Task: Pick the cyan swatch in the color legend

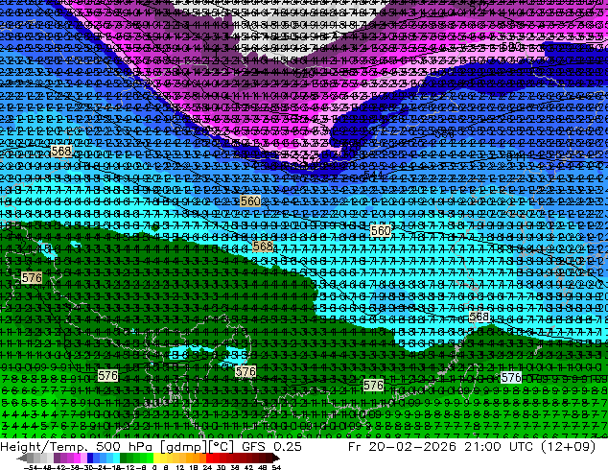Action: (x=116, y=458)
